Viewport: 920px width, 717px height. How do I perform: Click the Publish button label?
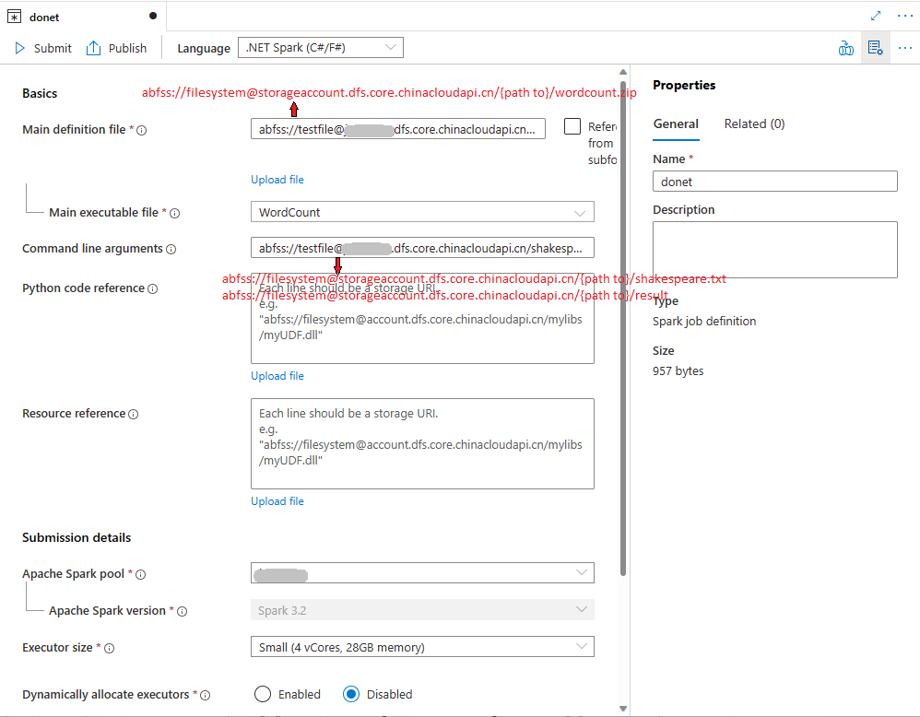[x=127, y=48]
